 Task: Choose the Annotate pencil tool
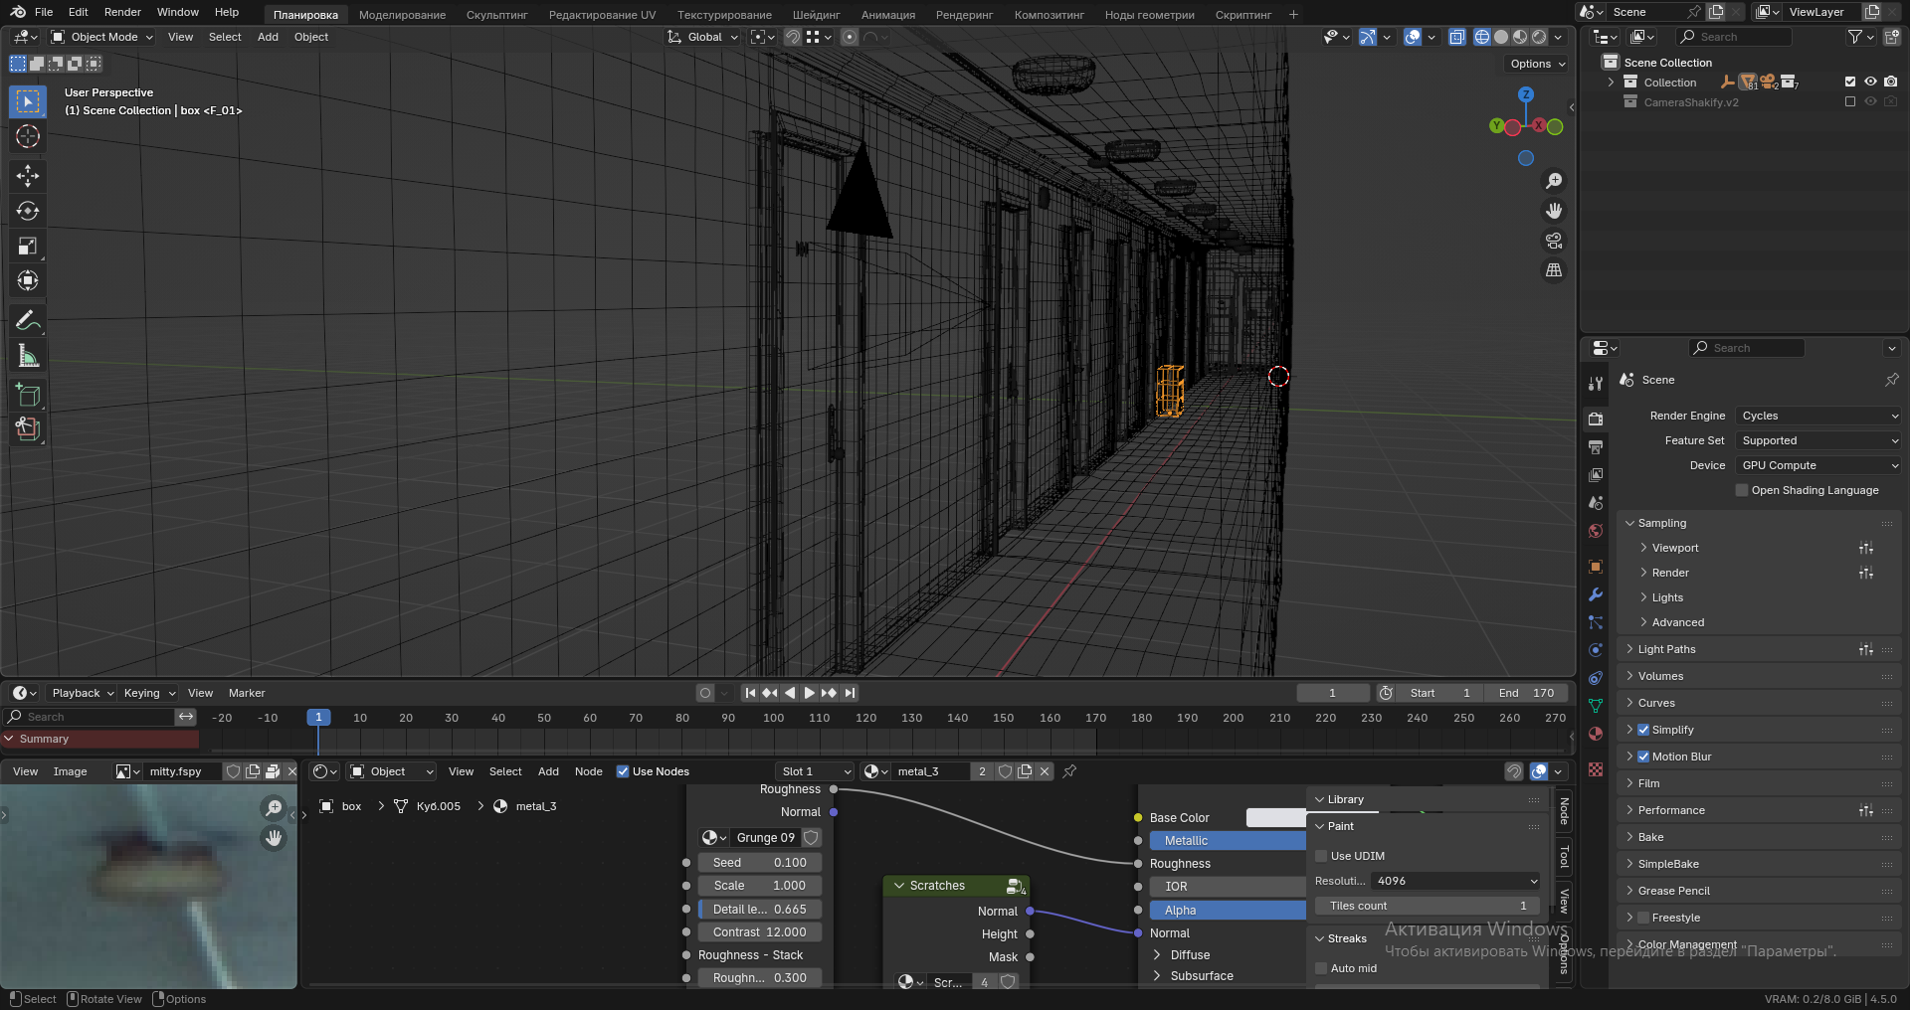pos(28,320)
